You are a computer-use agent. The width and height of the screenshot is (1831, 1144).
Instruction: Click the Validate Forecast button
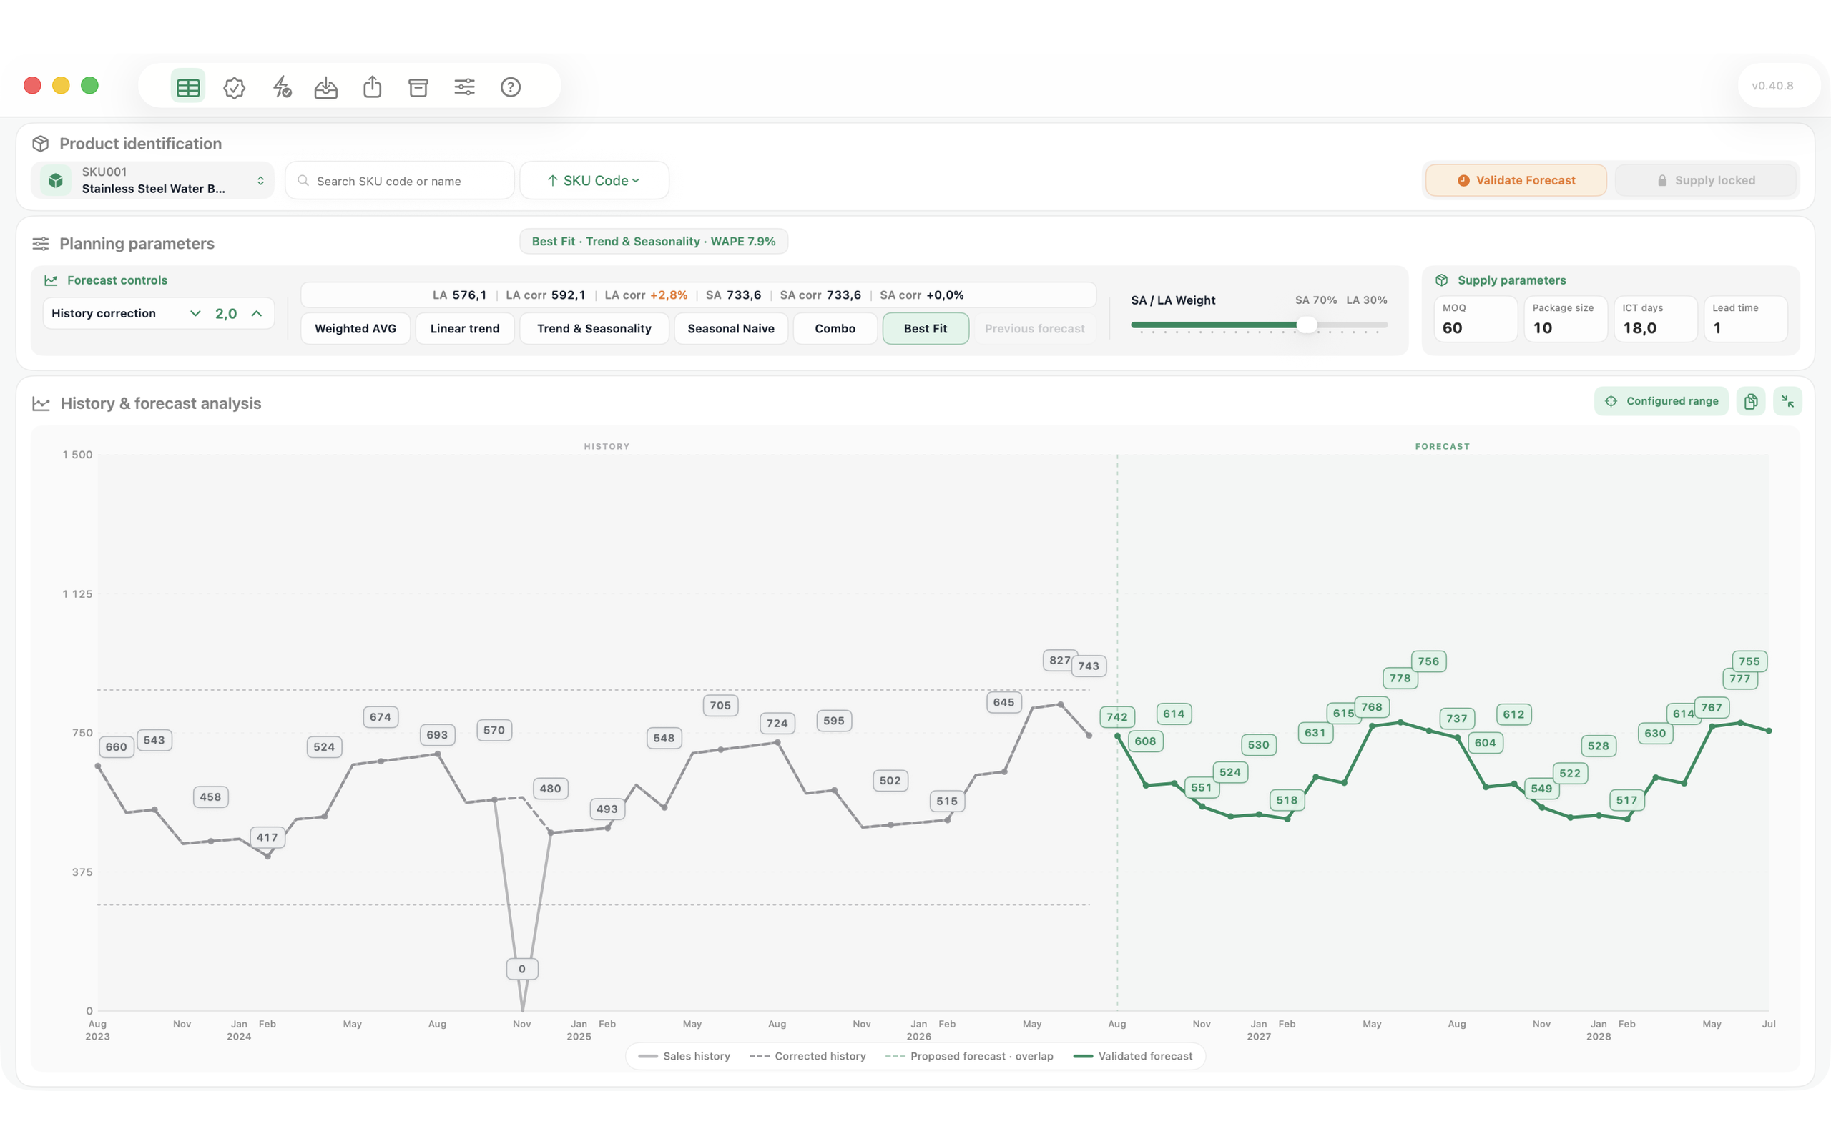(x=1516, y=180)
